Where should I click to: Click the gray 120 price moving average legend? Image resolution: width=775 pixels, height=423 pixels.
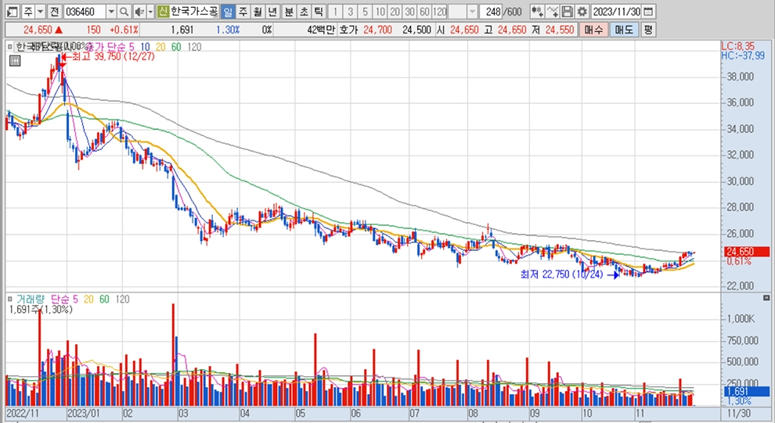[x=194, y=47]
